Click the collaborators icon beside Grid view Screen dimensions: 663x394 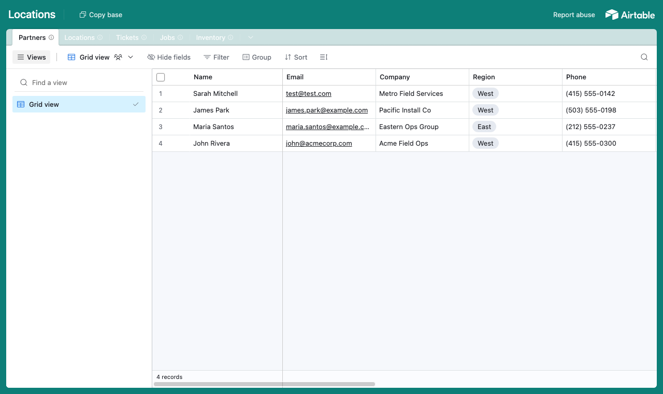pos(118,57)
